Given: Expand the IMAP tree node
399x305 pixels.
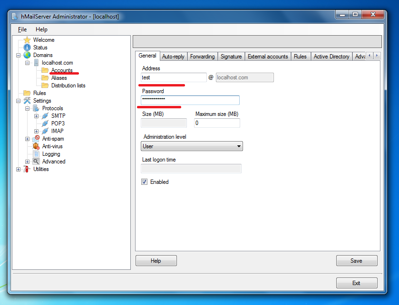Looking at the screenshot, I should pyautogui.click(x=37, y=132).
